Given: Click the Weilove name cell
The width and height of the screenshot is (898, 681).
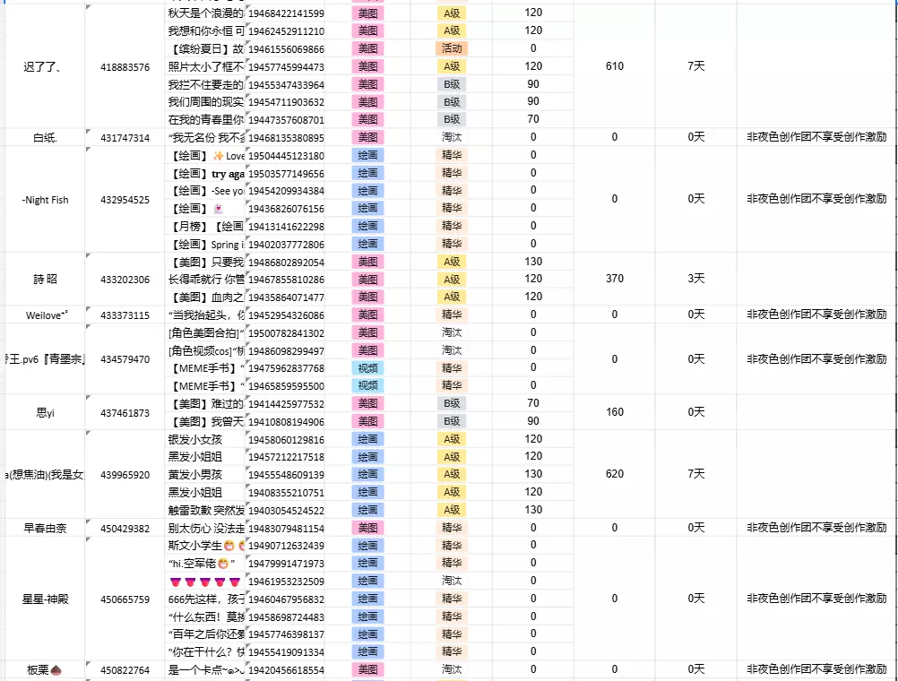Looking at the screenshot, I should coord(45,315).
